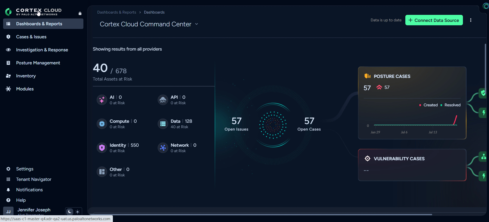Go to Dashboards & Reports breadcrumb
The height and width of the screenshot is (222, 489).
point(117,12)
